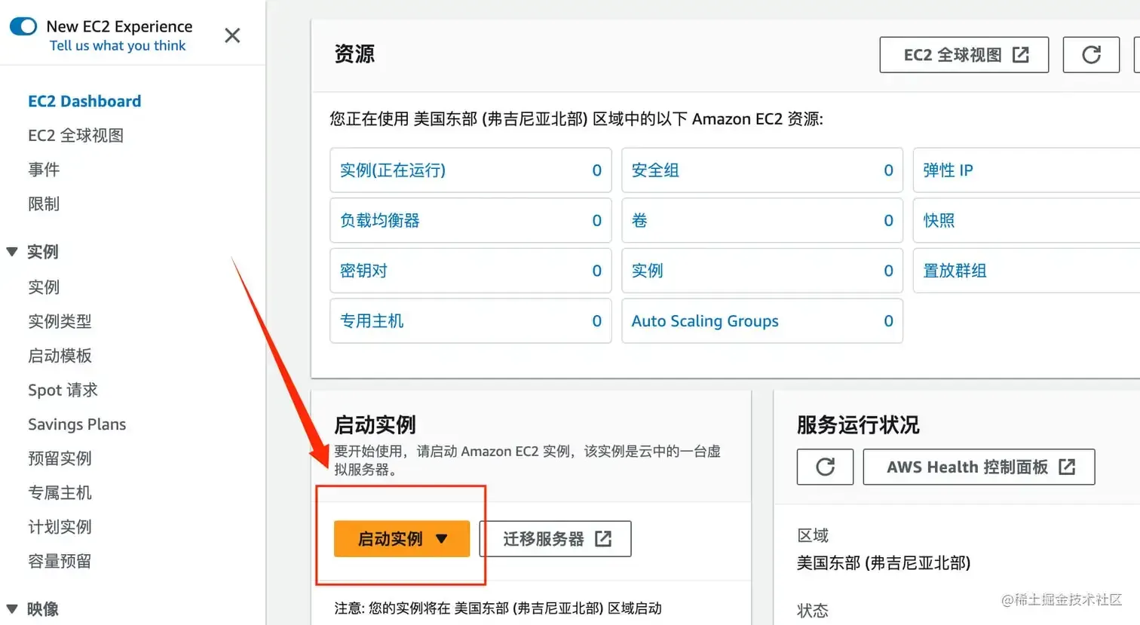
Task: Open the 实例(正在运行) resource card
Action: click(x=470, y=170)
